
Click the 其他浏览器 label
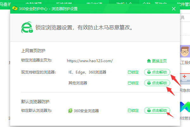click(78, 83)
